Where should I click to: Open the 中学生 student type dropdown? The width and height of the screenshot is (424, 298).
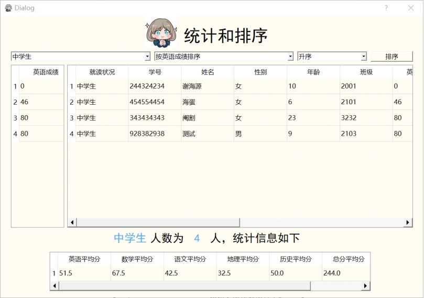tap(81, 57)
